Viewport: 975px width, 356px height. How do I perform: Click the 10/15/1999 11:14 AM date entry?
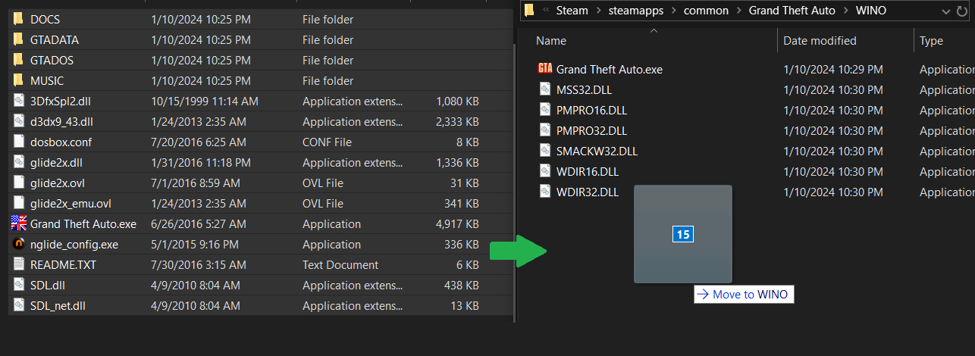point(205,101)
